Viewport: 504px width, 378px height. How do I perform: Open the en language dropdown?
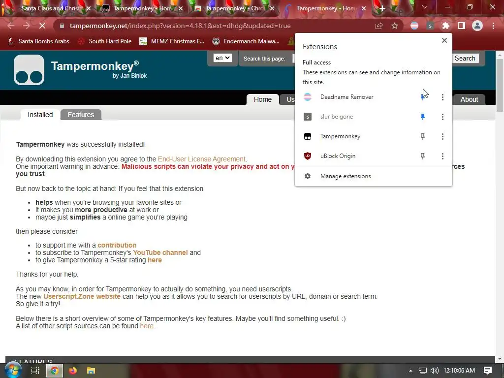(x=222, y=58)
